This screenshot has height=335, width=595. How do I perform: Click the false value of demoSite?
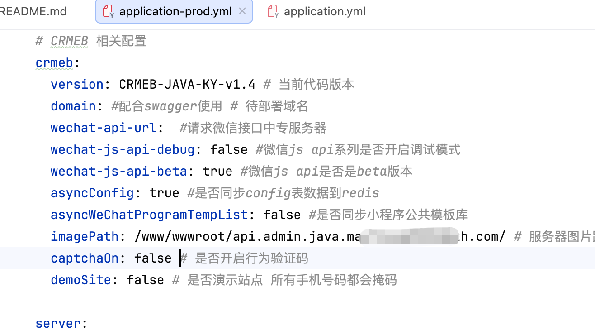tap(145, 280)
